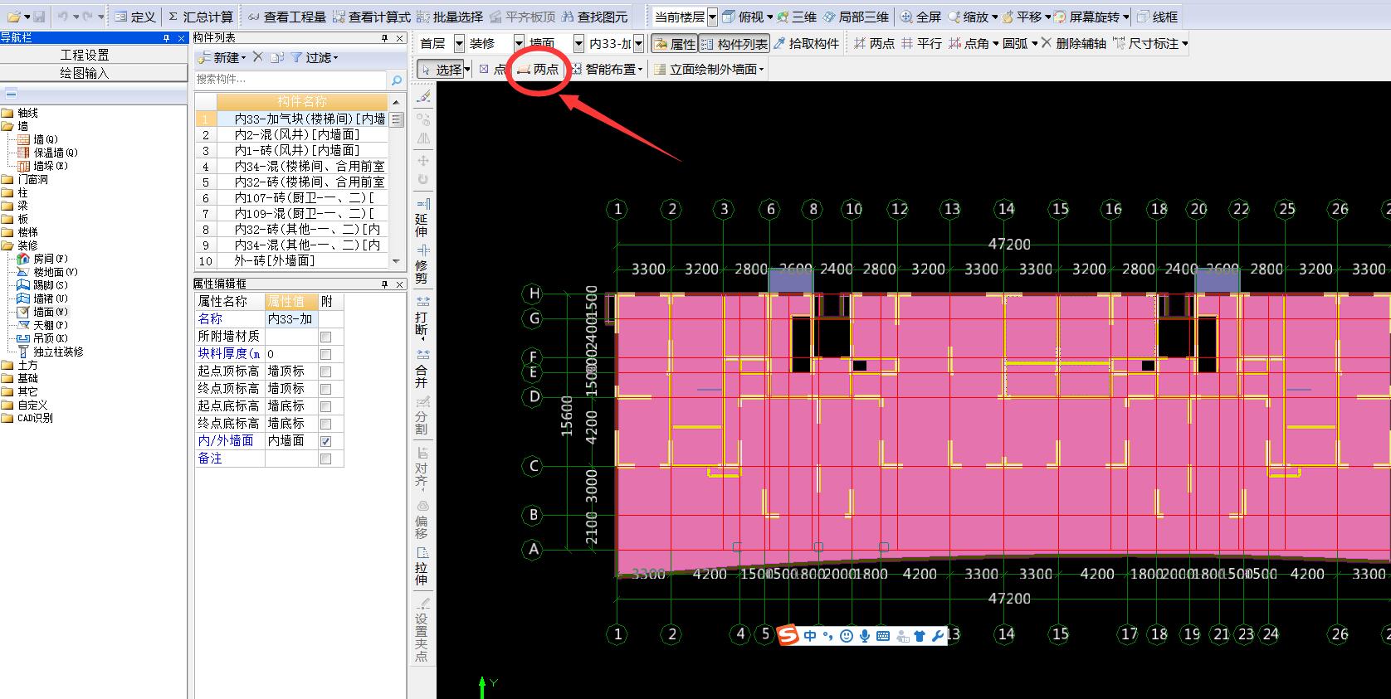The image size is (1391, 699).
Task: Open 立面绘制外墙面 menu
Action: [710, 70]
